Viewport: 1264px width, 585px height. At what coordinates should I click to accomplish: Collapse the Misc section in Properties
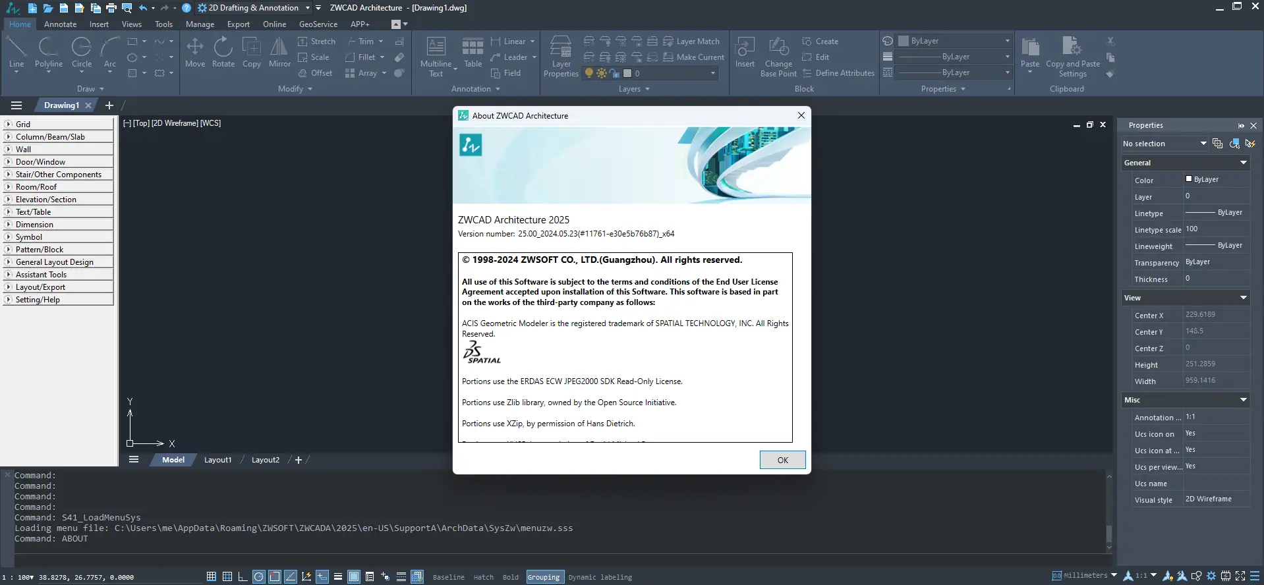1244,400
